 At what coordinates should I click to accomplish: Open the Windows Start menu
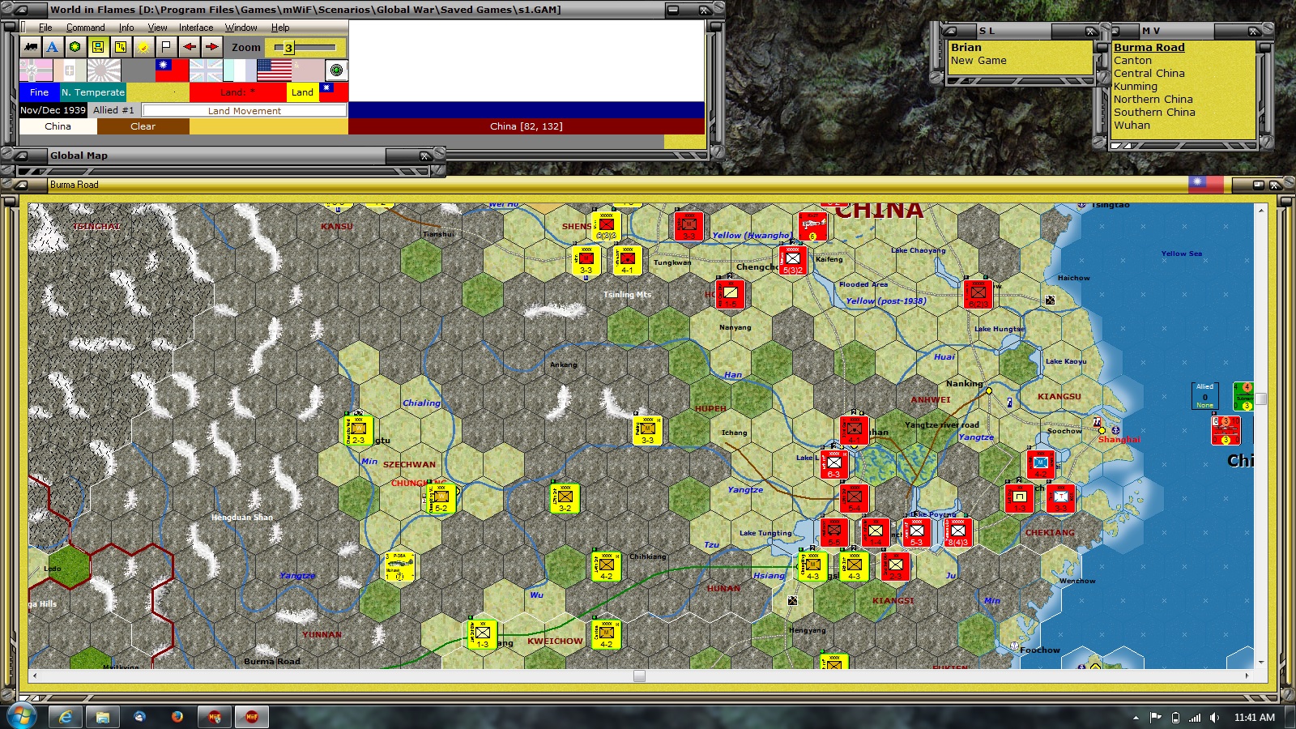point(21,717)
